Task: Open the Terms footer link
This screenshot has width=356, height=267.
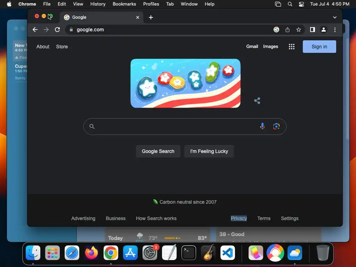Action: click(264, 218)
